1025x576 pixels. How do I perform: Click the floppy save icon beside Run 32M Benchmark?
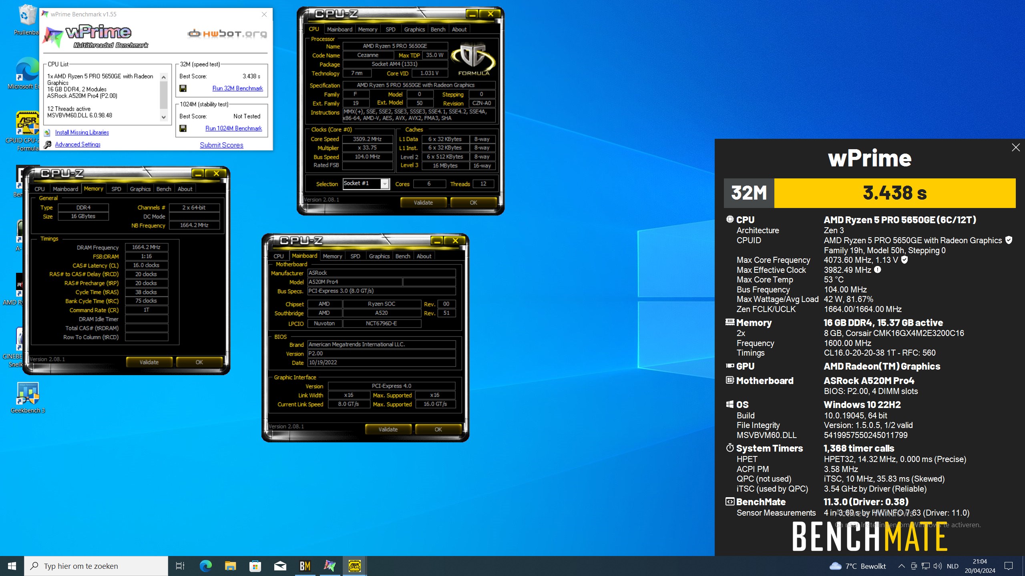tap(183, 88)
